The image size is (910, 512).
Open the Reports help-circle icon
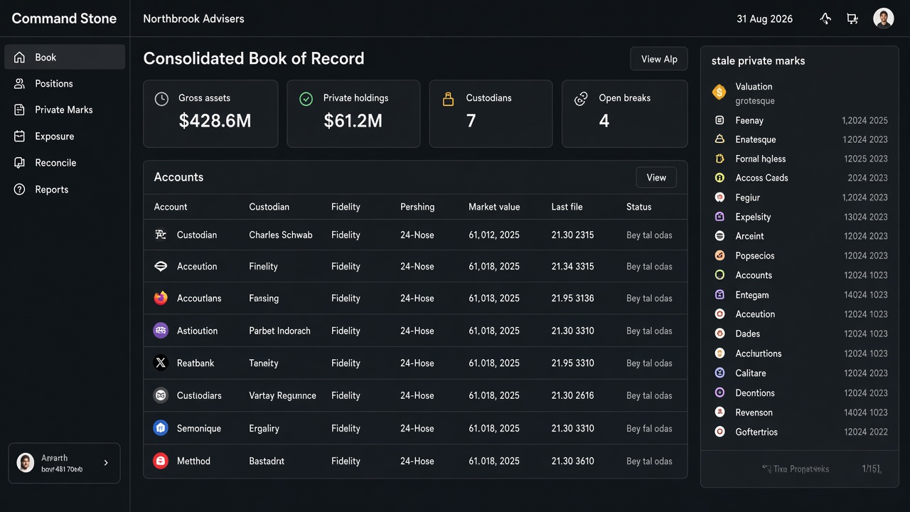tap(20, 189)
